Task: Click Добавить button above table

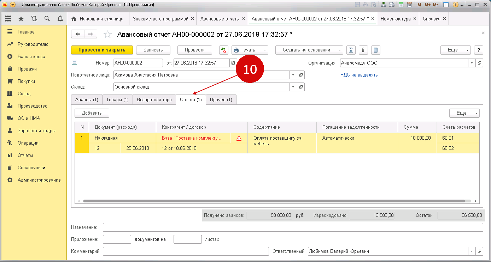Action: 92,113
